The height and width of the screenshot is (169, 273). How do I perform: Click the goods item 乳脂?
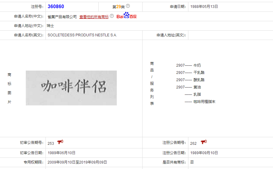coord(197,94)
